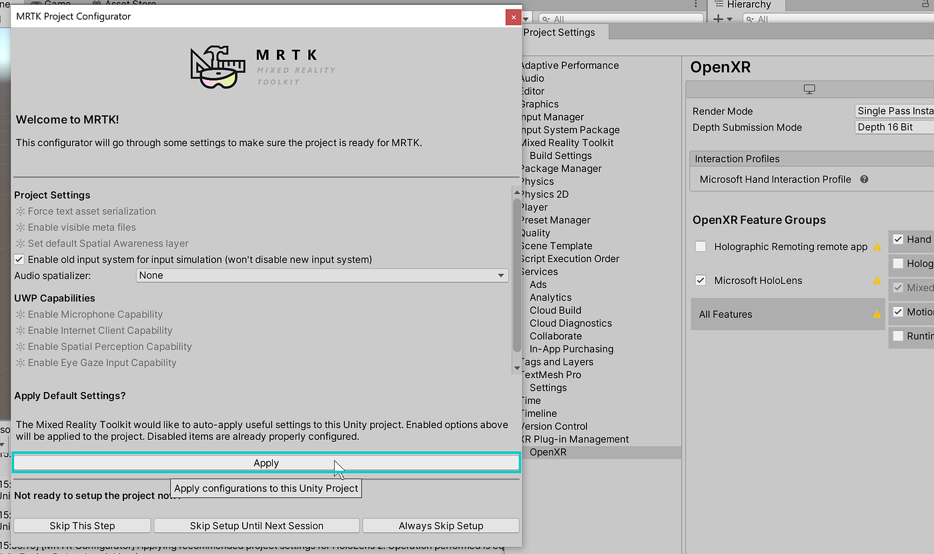The height and width of the screenshot is (554, 934).
Task: Click the gear icon beside Set default Spatial Awareness layer
Action: point(21,243)
